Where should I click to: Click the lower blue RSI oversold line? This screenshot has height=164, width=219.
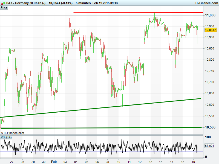(x=102, y=151)
